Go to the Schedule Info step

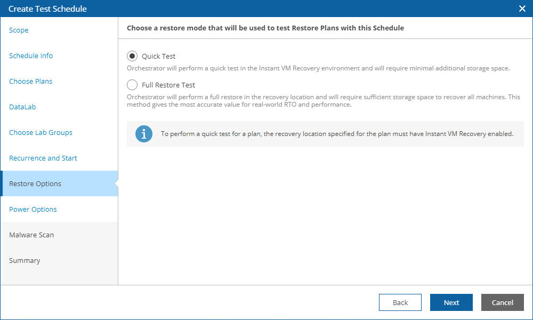pos(30,55)
